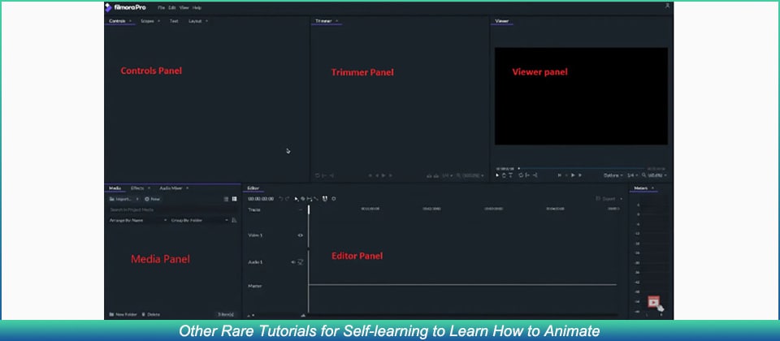Open the File menu
780x341 pixels.
[x=161, y=8]
